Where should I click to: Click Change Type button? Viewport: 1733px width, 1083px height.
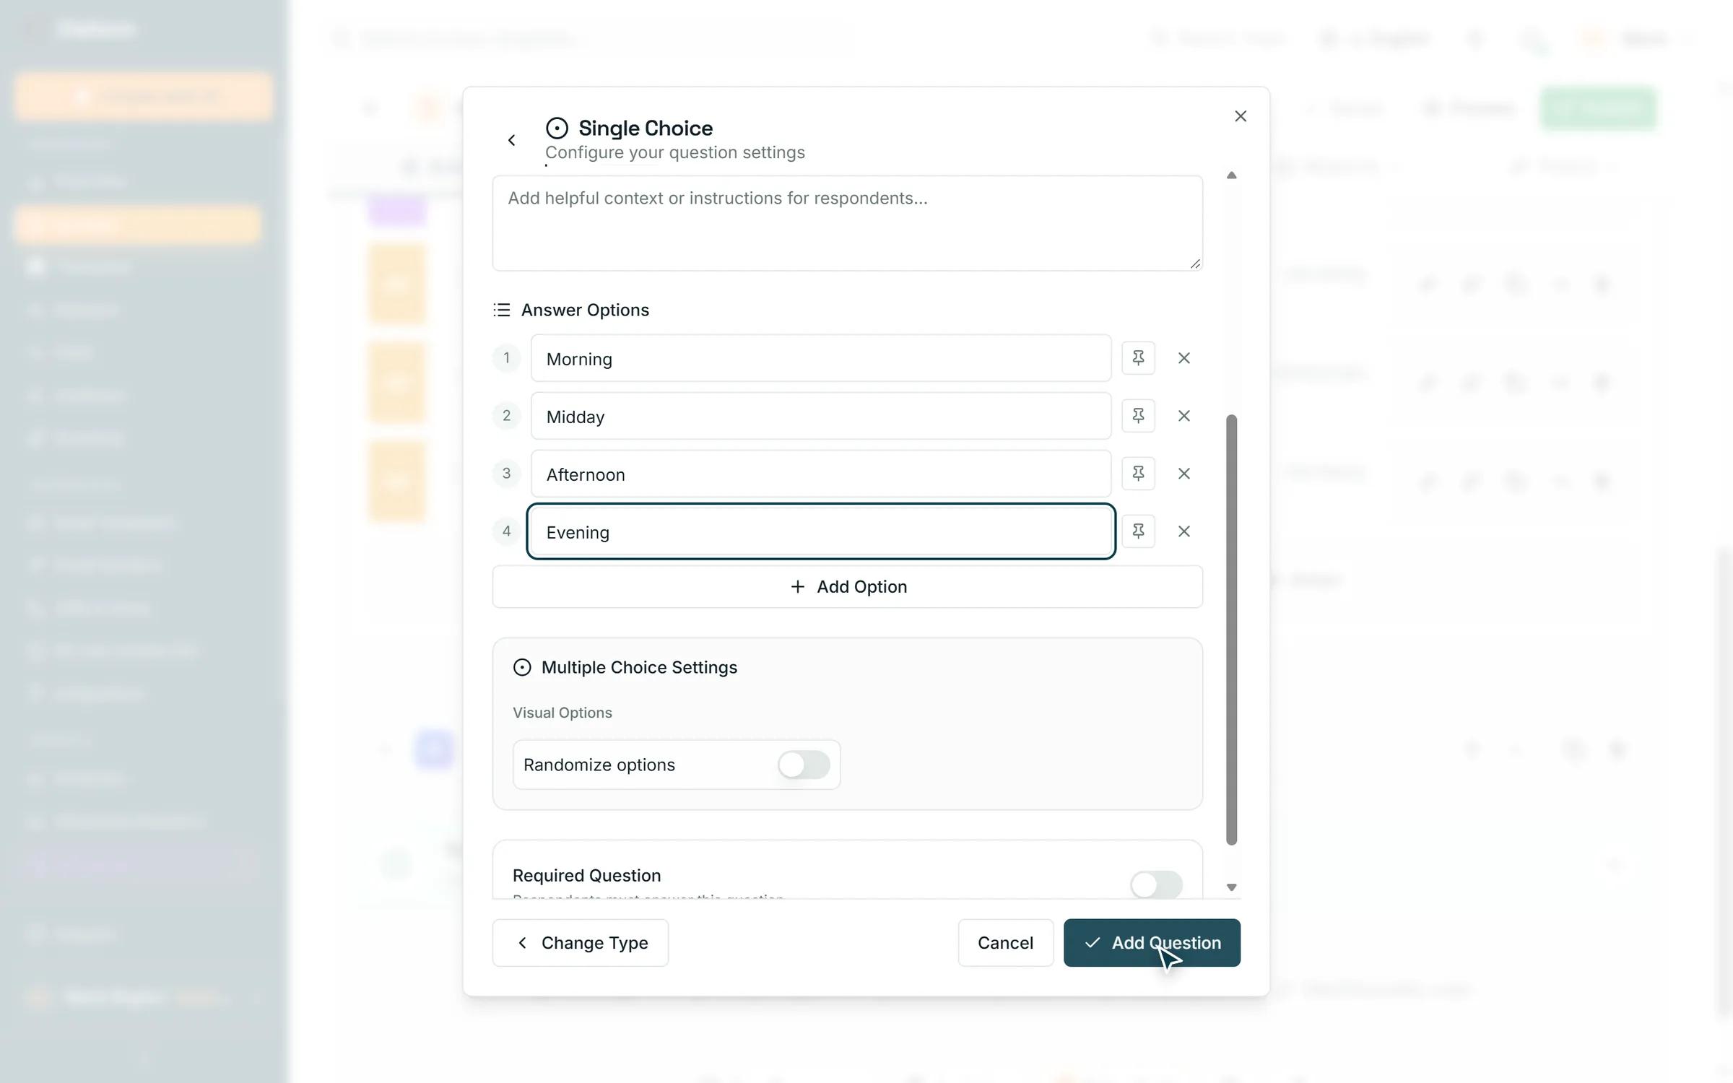(581, 943)
